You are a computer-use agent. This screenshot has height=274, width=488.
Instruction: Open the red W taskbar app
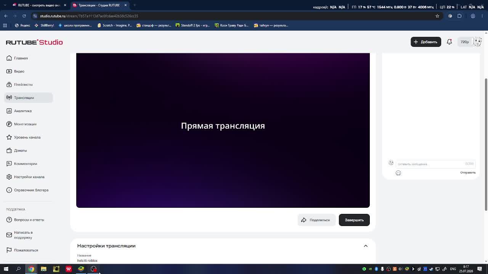pos(69,269)
